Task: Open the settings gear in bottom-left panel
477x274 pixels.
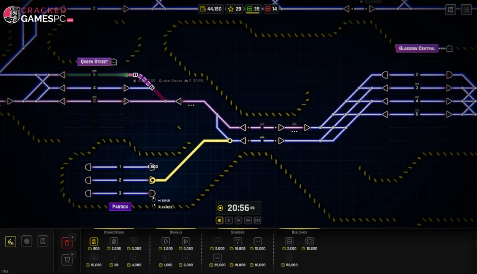Action: point(26,241)
